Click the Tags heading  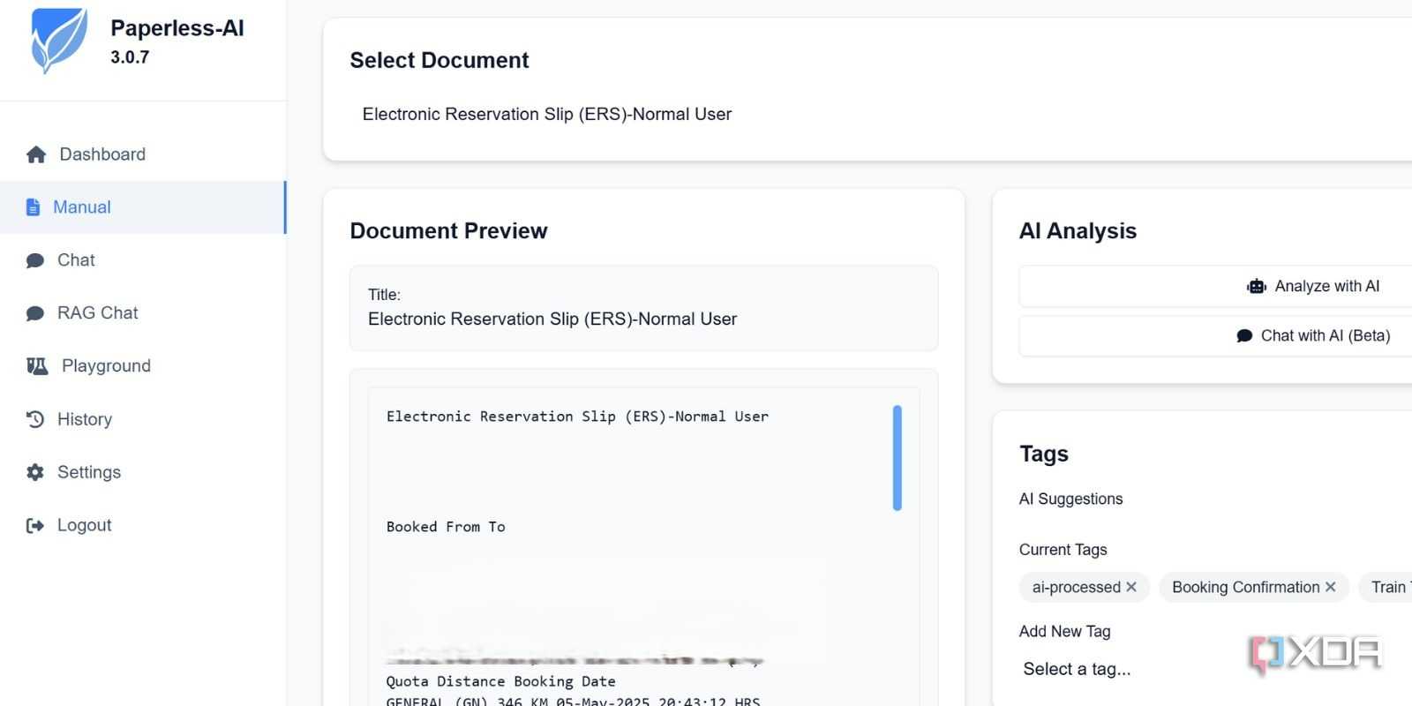point(1044,454)
